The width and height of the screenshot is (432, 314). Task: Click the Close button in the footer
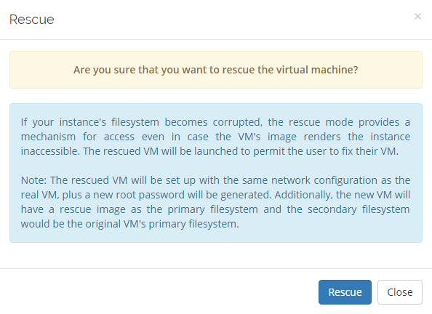[x=400, y=292]
